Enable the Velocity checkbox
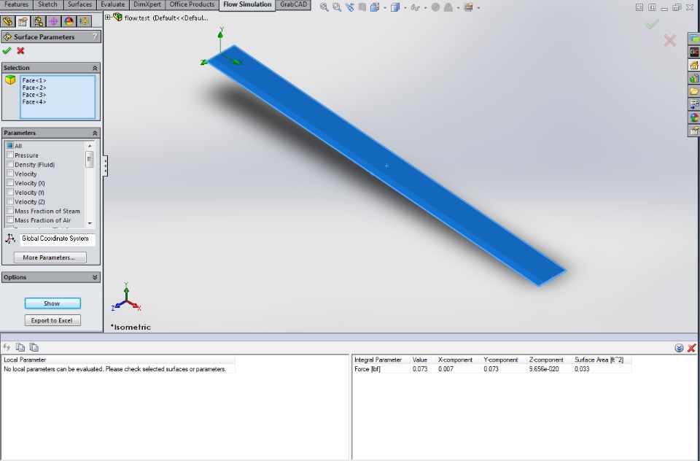This screenshot has width=700, height=461. coord(9,174)
